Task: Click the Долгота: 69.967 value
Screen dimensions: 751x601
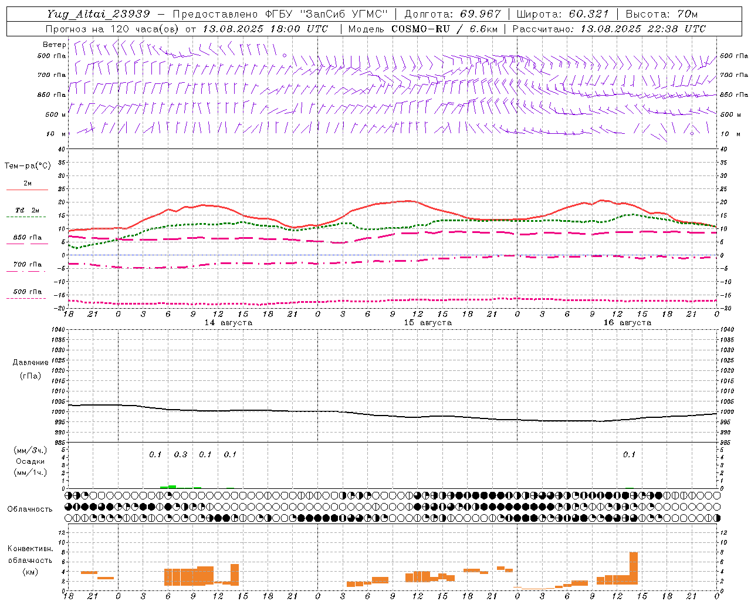Action: (453, 14)
